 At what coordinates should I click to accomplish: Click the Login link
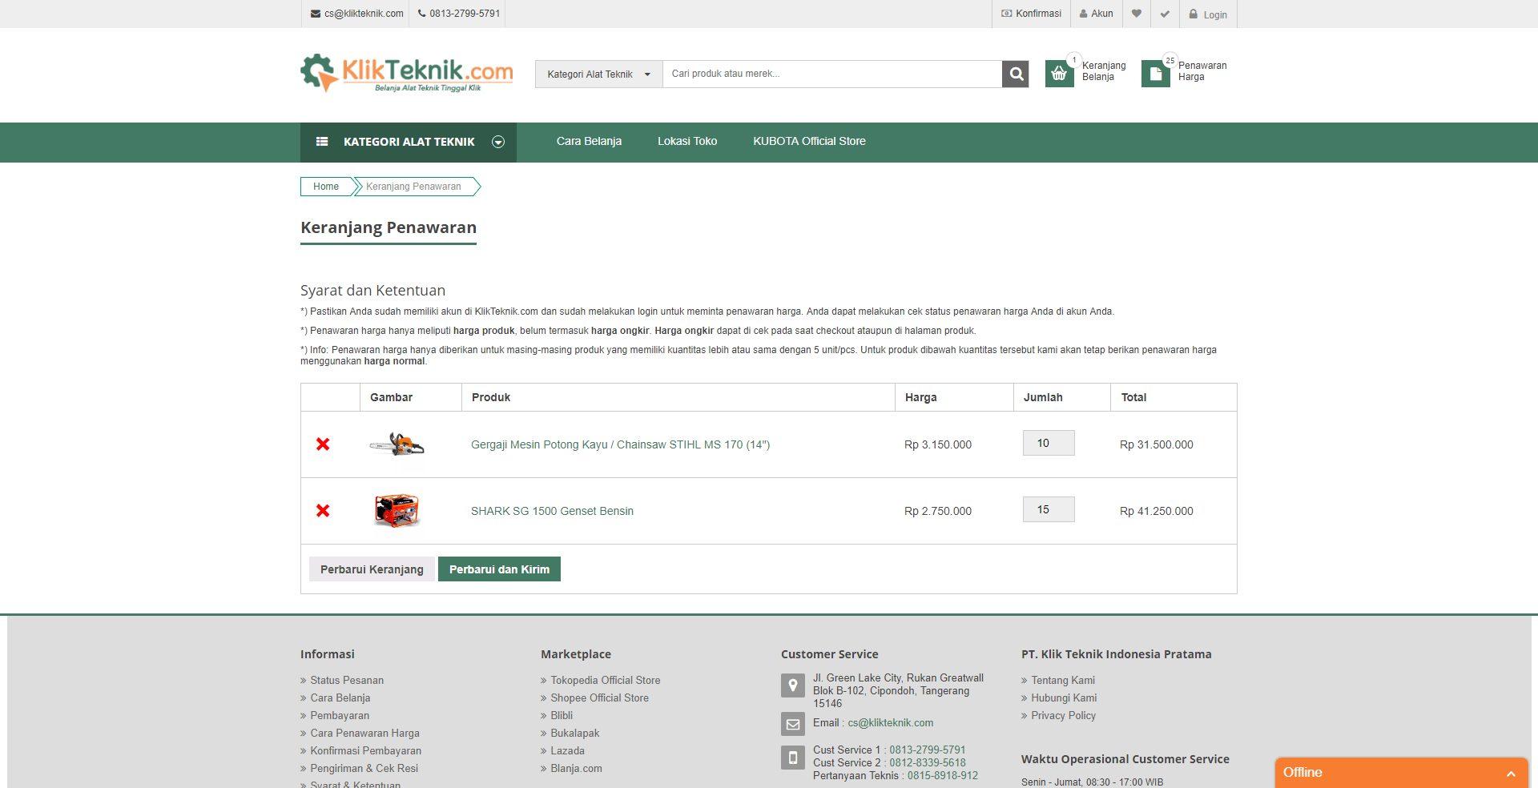pos(1208,14)
